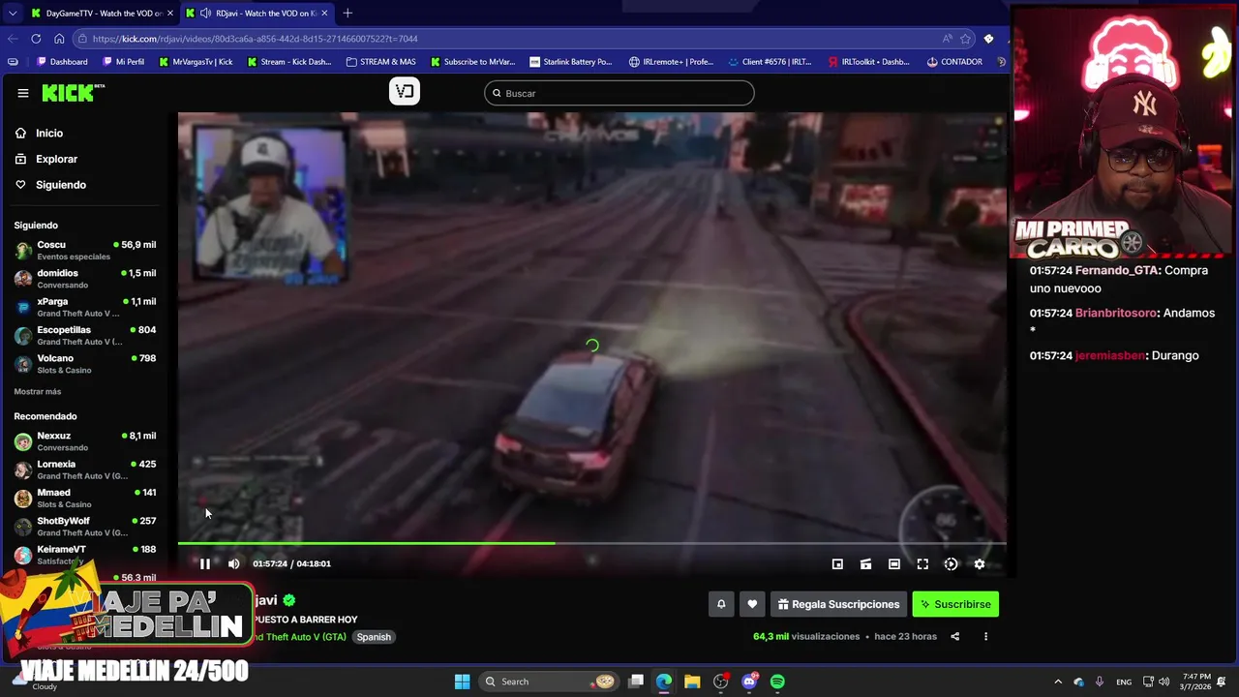1239x697 pixels.
Task: Open Lornexia recommended channel
Action: (85, 470)
